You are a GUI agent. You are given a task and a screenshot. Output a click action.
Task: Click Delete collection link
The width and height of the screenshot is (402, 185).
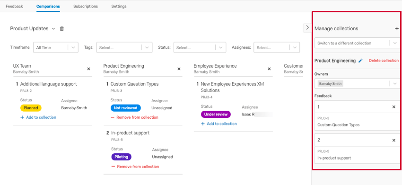384,61
